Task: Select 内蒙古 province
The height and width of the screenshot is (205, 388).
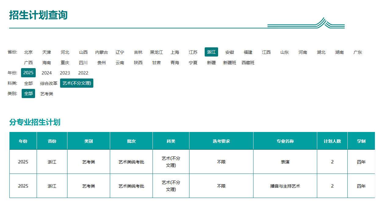Action: pyautogui.click(x=102, y=52)
